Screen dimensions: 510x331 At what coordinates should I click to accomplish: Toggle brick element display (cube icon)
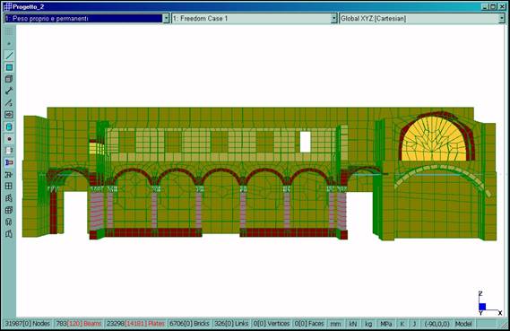tap(9, 79)
